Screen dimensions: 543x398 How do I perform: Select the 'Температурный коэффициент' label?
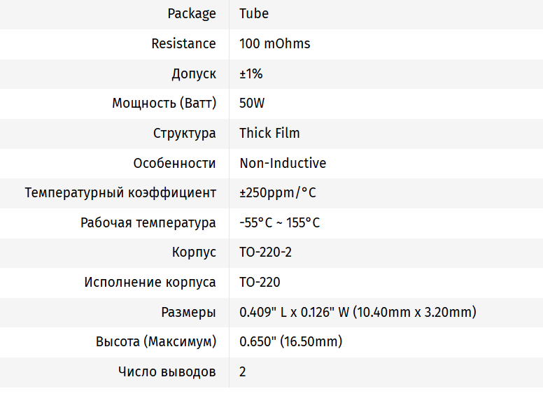[x=120, y=192]
